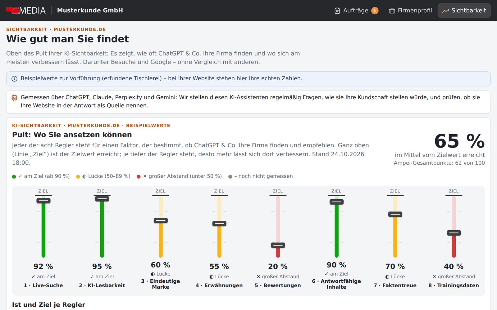
Task: Click the 'Ist und Ziel je Regler' heading
Action: pos(48,305)
